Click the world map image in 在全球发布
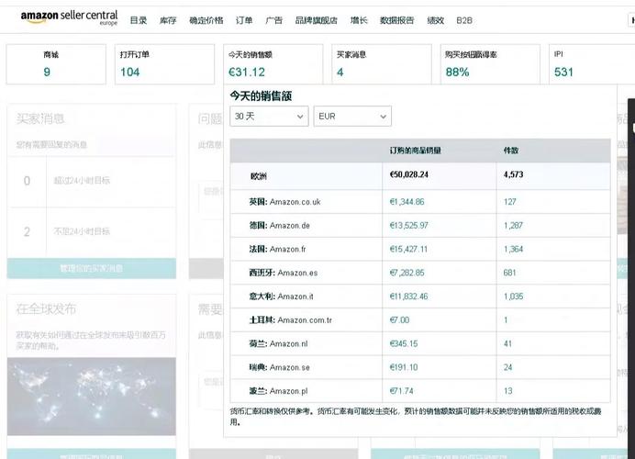This screenshot has width=635, height=459. tap(92, 397)
